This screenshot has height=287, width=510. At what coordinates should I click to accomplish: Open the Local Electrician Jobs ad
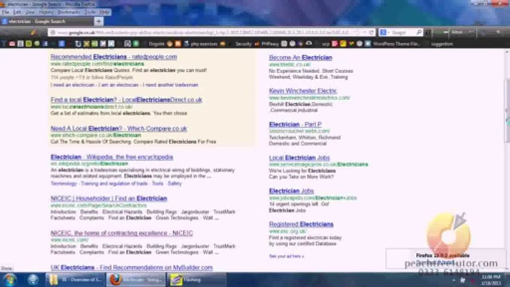(299, 158)
